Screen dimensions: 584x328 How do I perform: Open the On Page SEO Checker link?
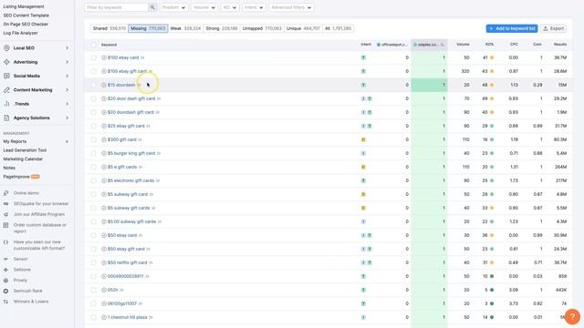(x=26, y=25)
